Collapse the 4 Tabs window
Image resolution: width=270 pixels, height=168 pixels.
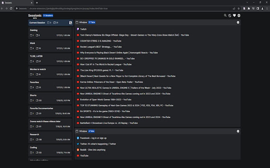tap(238, 131)
